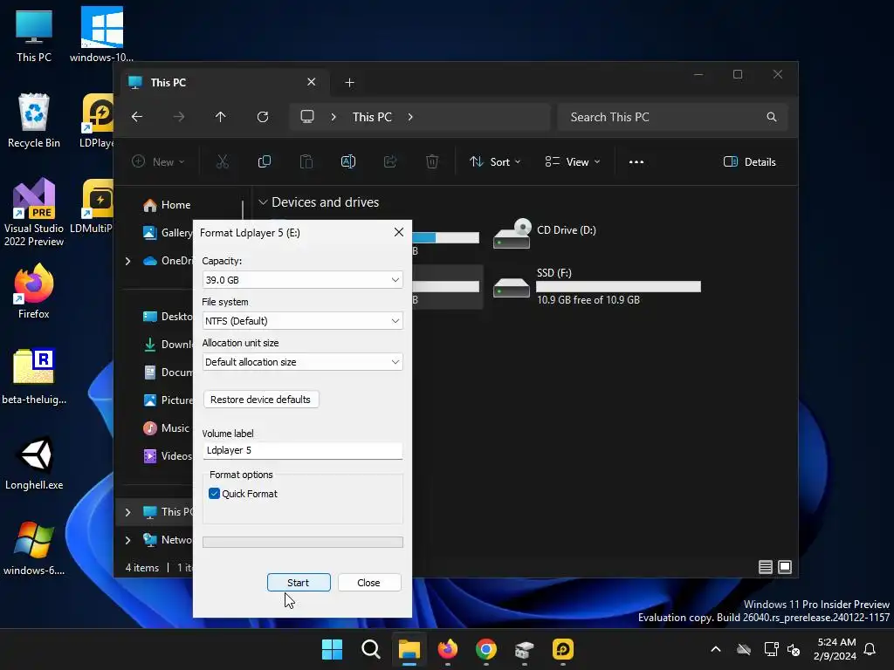Click the Rename icon in toolbar
This screenshot has width=894, height=670.
pos(348,161)
